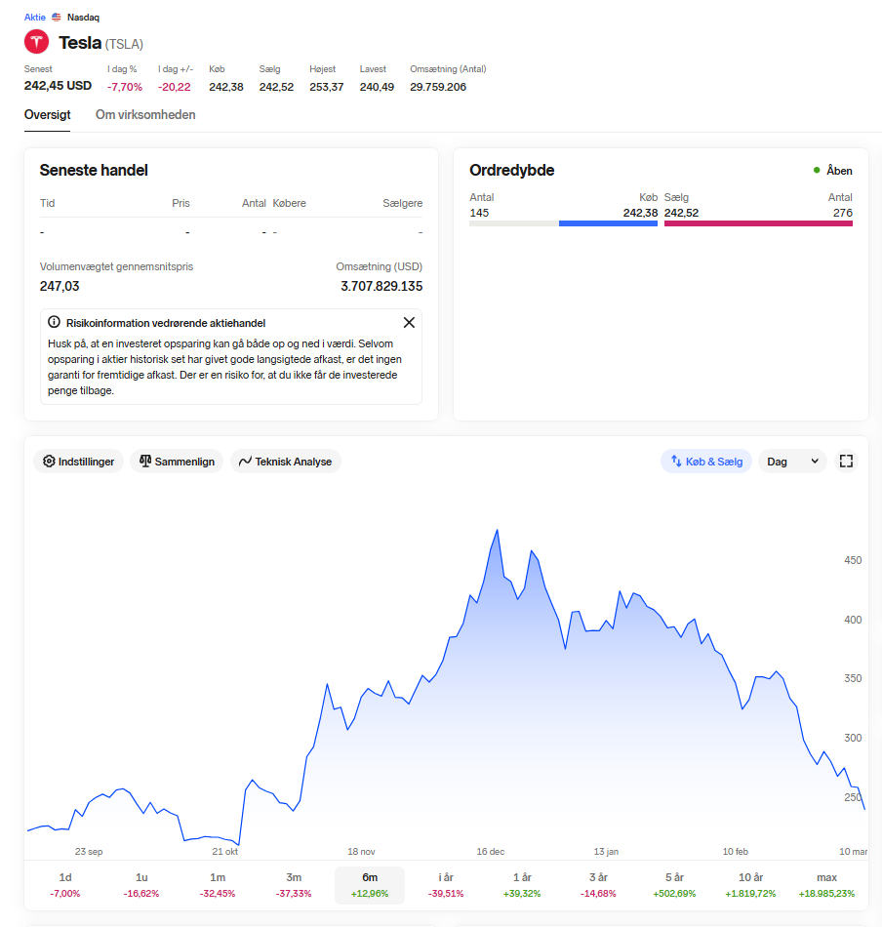Click the US flag icon beside Nasdaq
The width and height of the screenshot is (882, 927).
[57, 18]
